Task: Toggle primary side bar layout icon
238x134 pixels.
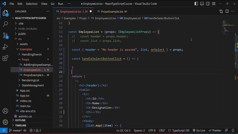Action: (196, 4)
